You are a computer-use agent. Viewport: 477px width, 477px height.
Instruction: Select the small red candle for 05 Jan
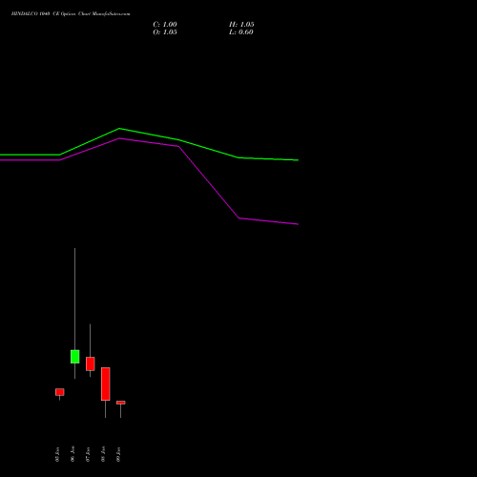coord(59,392)
